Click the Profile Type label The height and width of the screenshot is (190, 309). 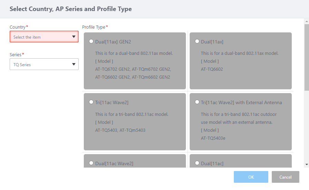[94, 27]
